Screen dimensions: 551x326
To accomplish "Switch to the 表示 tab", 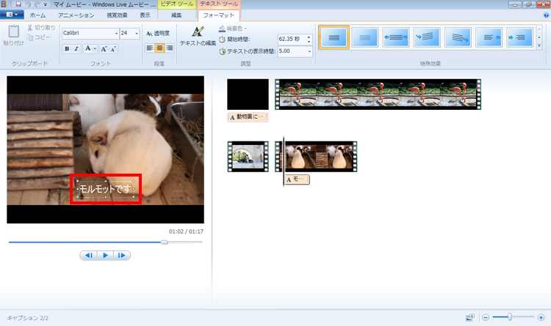I will click(145, 15).
